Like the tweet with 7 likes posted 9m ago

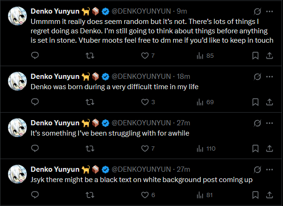point(145,56)
